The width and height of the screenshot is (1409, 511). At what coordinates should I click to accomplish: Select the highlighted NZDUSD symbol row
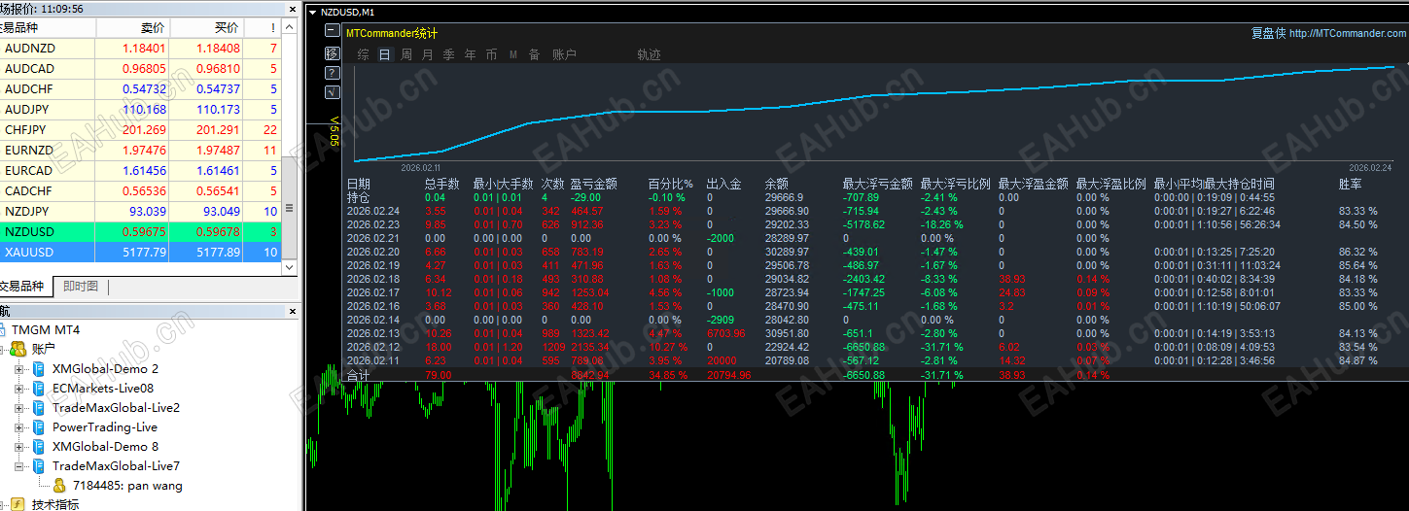[x=141, y=232]
